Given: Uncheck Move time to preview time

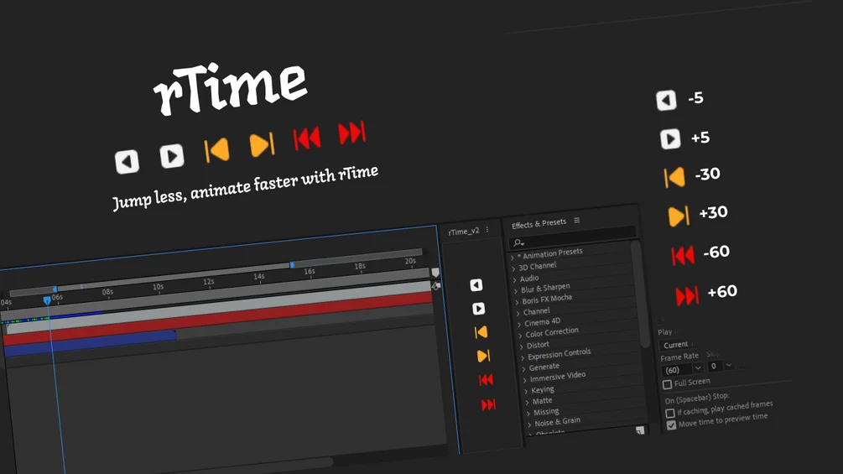Looking at the screenshot, I should click(x=671, y=425).
